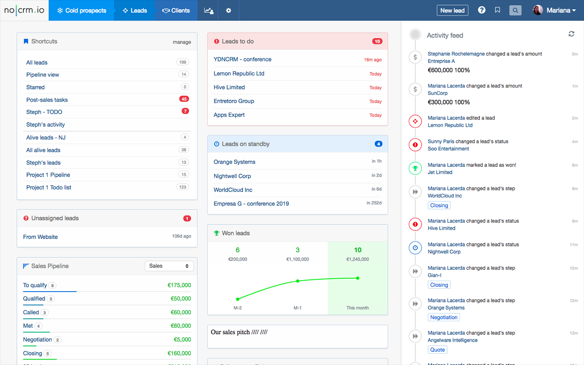Open the Leads tab

(135, 10)
